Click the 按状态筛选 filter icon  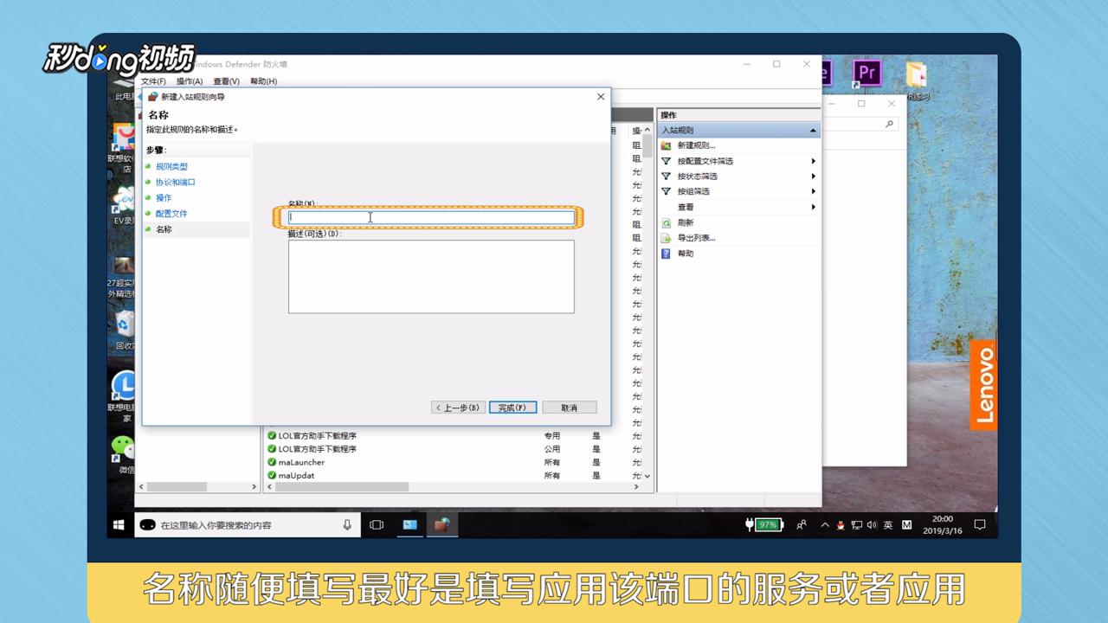click(x=667, y=176)
